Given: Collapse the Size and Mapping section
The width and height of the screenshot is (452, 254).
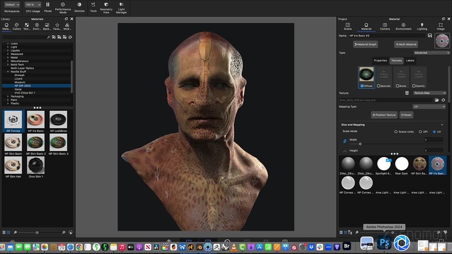Looking at the screenshot, I should (x=442, y=125).
